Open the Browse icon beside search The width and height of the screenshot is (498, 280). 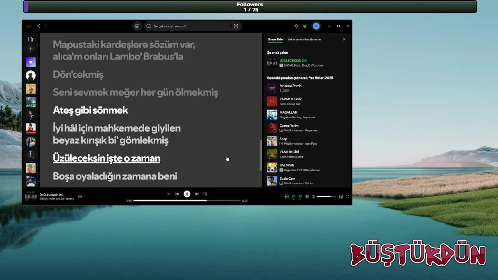(x=236, y=26)
